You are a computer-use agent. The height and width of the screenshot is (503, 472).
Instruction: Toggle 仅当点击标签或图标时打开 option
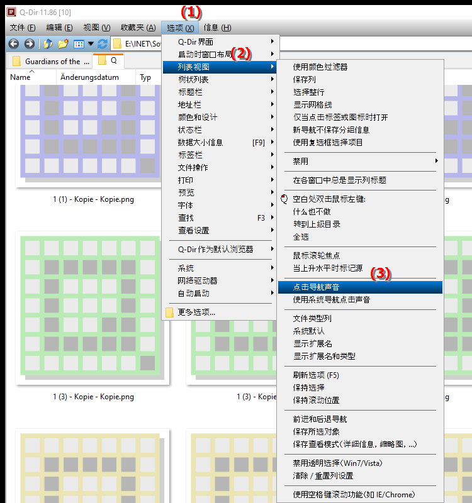360,117
